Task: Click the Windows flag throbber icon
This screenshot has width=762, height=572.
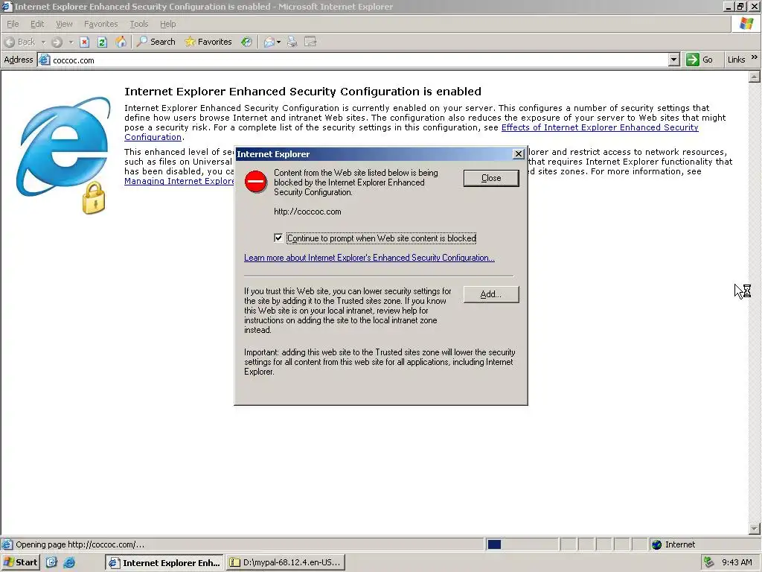Action: point(746,24)
